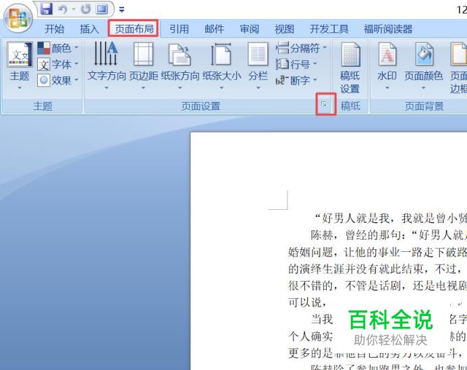Screen dimensions: 467x370
Task: Open the Office button menu
Action: pyautogui.click(x=18, y=18)
